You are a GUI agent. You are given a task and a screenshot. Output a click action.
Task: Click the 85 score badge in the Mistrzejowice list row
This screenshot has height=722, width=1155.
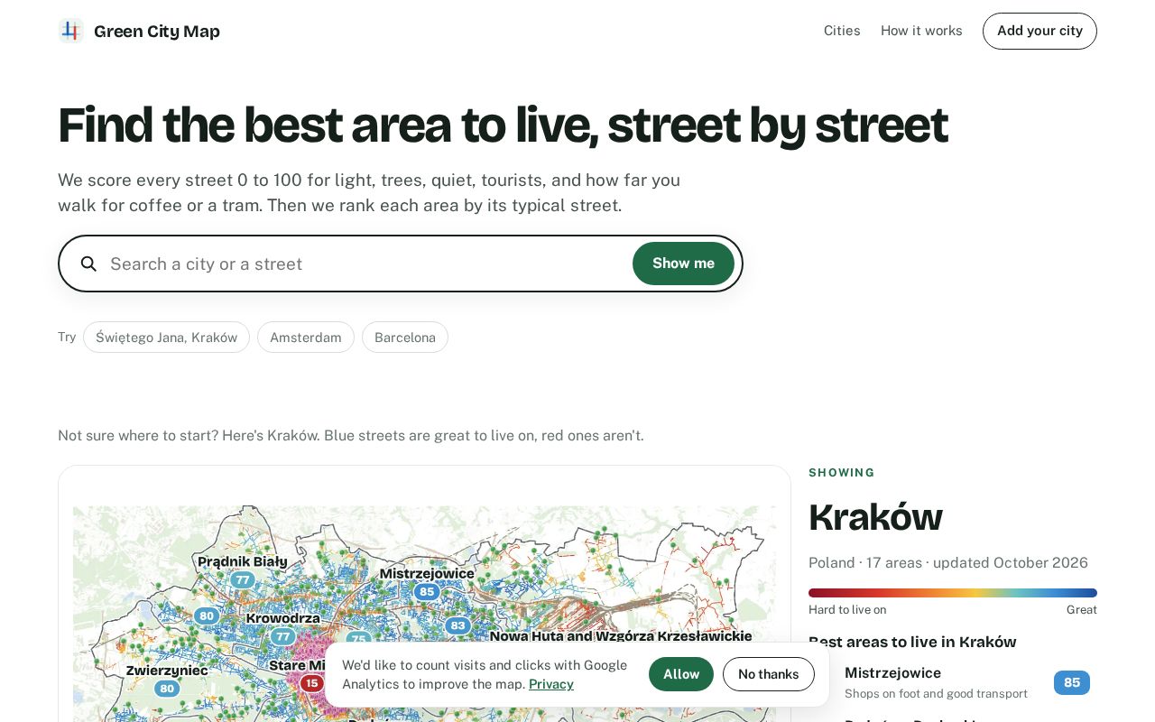point(1072,682)
